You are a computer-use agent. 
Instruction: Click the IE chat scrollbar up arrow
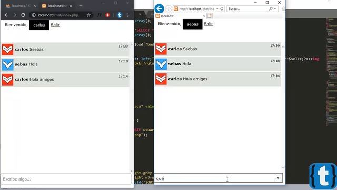[283, 47]
